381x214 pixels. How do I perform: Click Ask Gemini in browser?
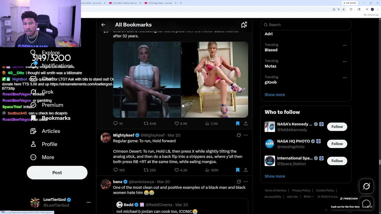tap(349, 3)
